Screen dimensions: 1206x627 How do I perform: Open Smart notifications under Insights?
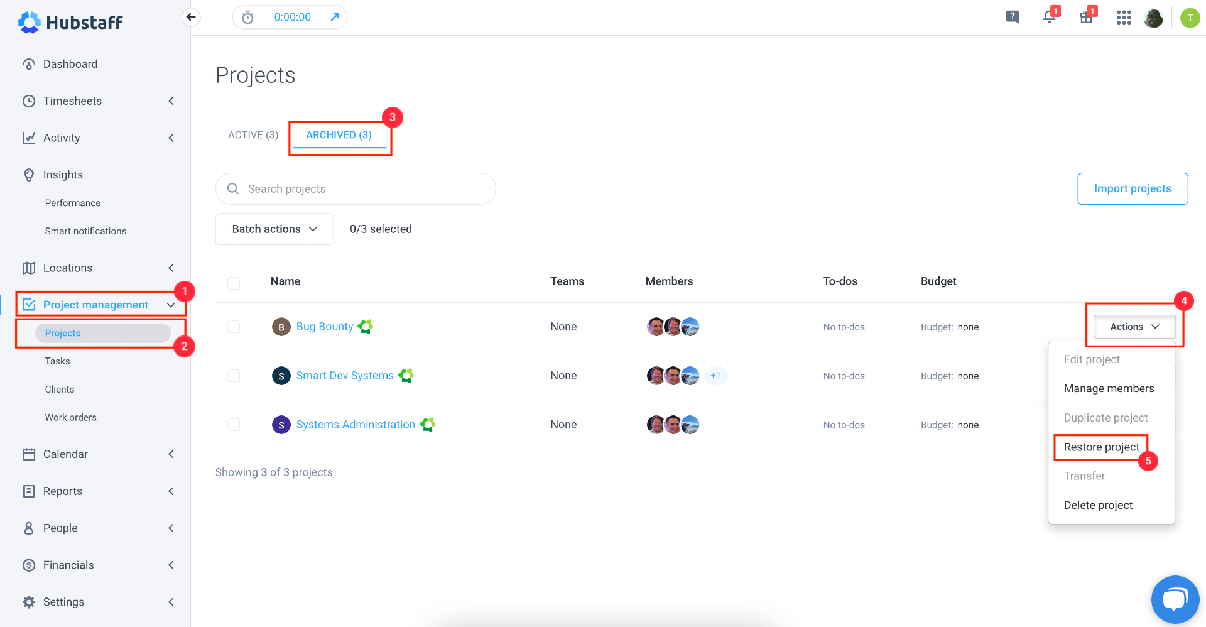tap(85, 231)
